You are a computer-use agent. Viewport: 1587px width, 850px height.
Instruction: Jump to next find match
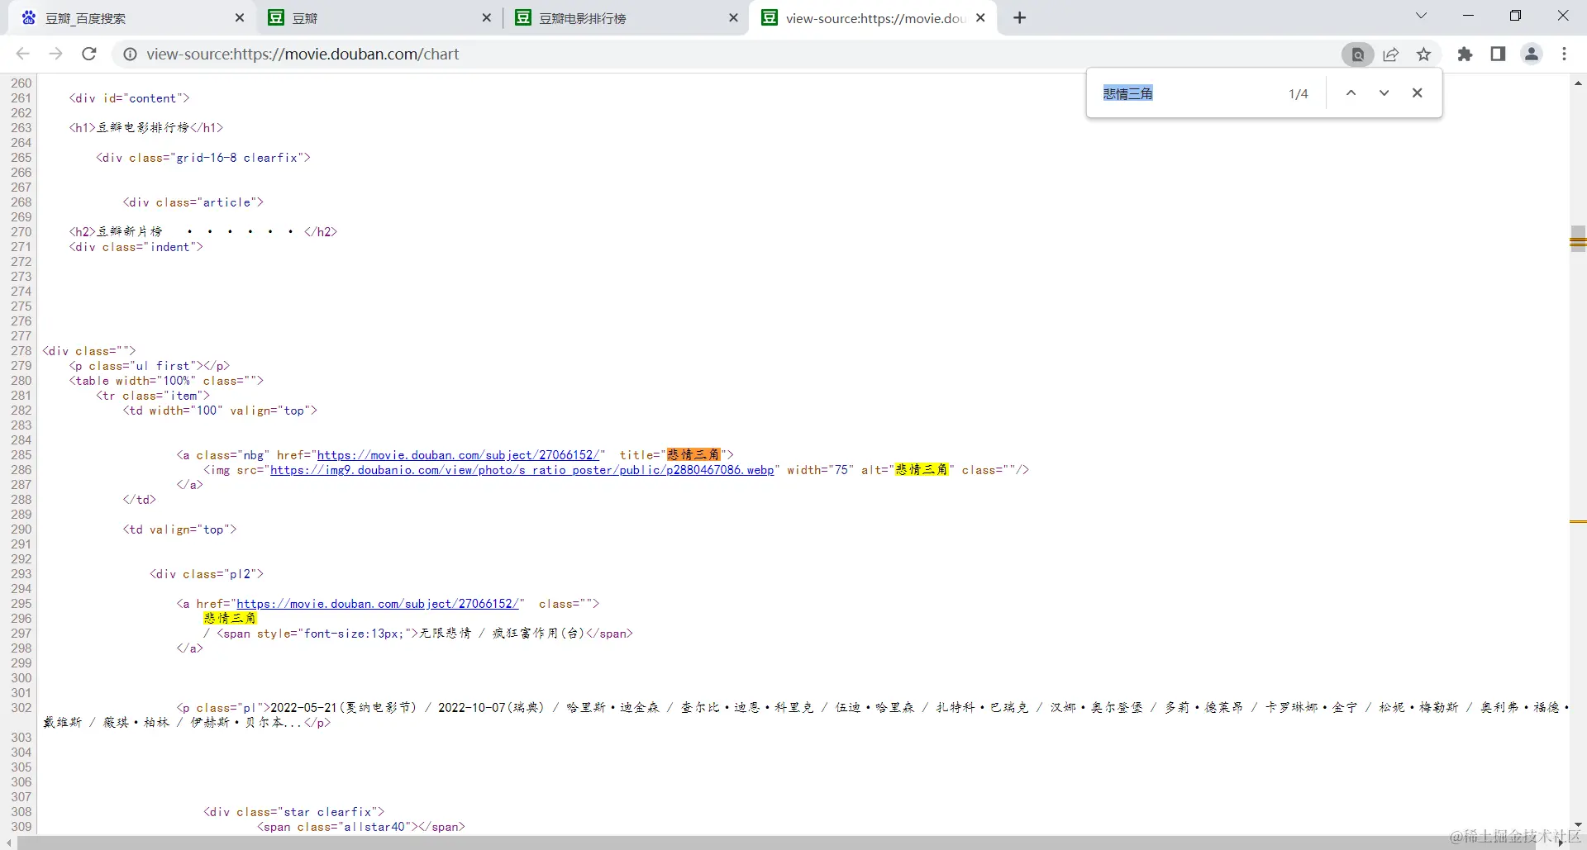pyautogui.click(x=1384, y=93)
